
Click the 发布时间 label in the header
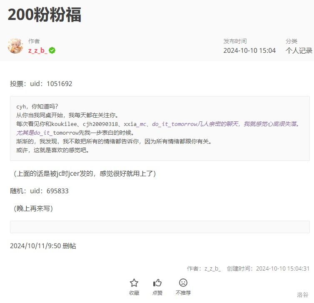pyautogui.click(x=235, y=41)
